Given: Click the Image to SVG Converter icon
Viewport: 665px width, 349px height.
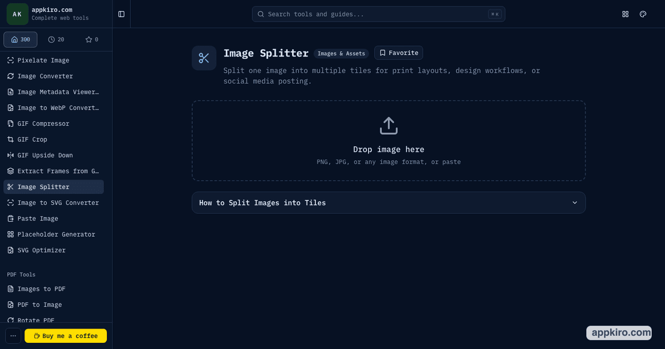Looking at the screenshot, I should coord(10,203).
